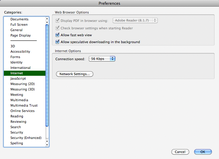The width and height of the screenshot is (219, 159).
Task: Open the Adobe Reader (8.1.7) dropdown
Action: (x=135, y=20)
